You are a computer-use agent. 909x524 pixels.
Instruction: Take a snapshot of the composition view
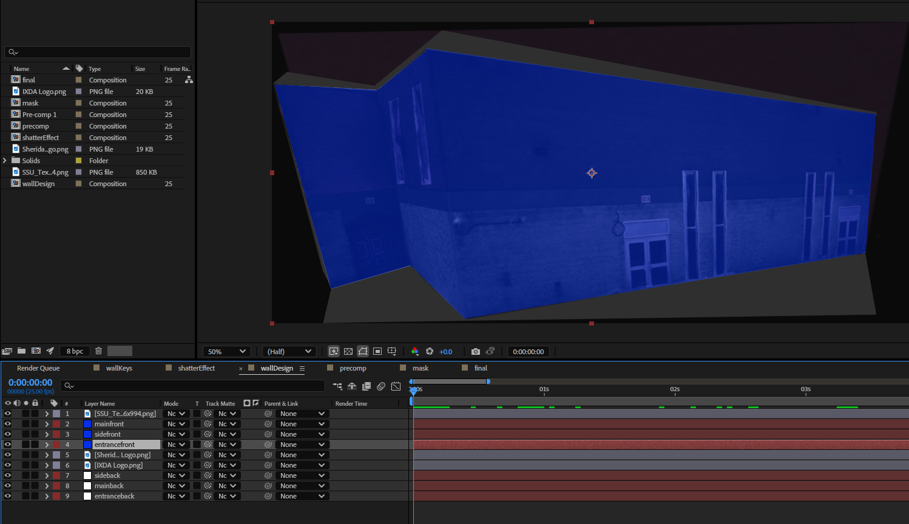(x=476, y=351)
